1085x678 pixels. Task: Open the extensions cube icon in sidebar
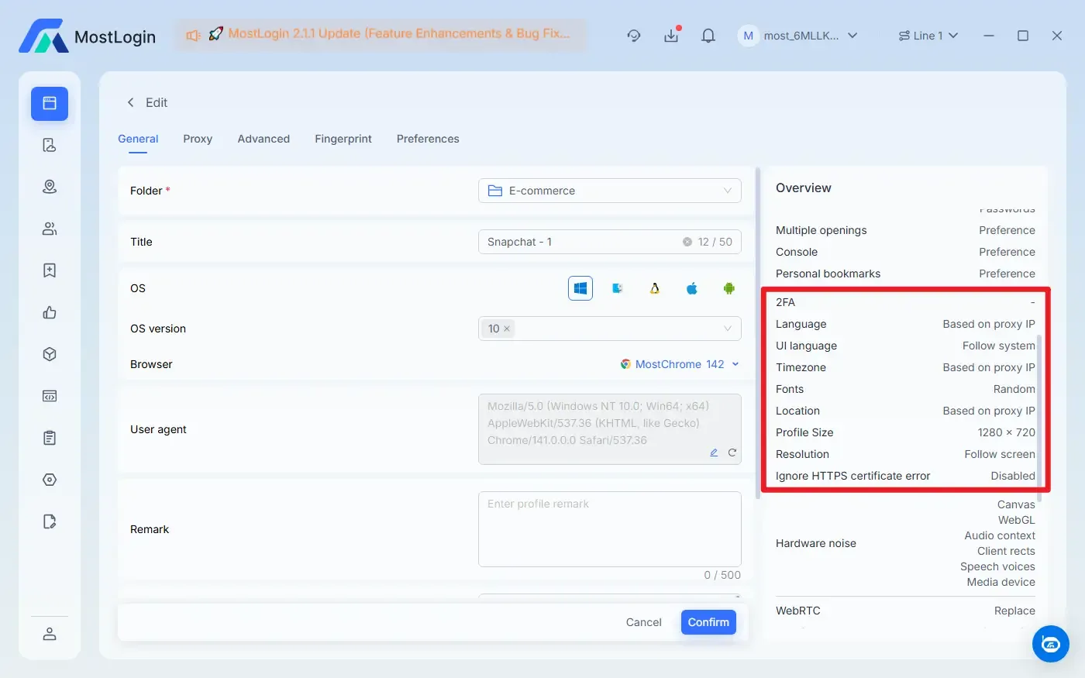tap(49, 353)
